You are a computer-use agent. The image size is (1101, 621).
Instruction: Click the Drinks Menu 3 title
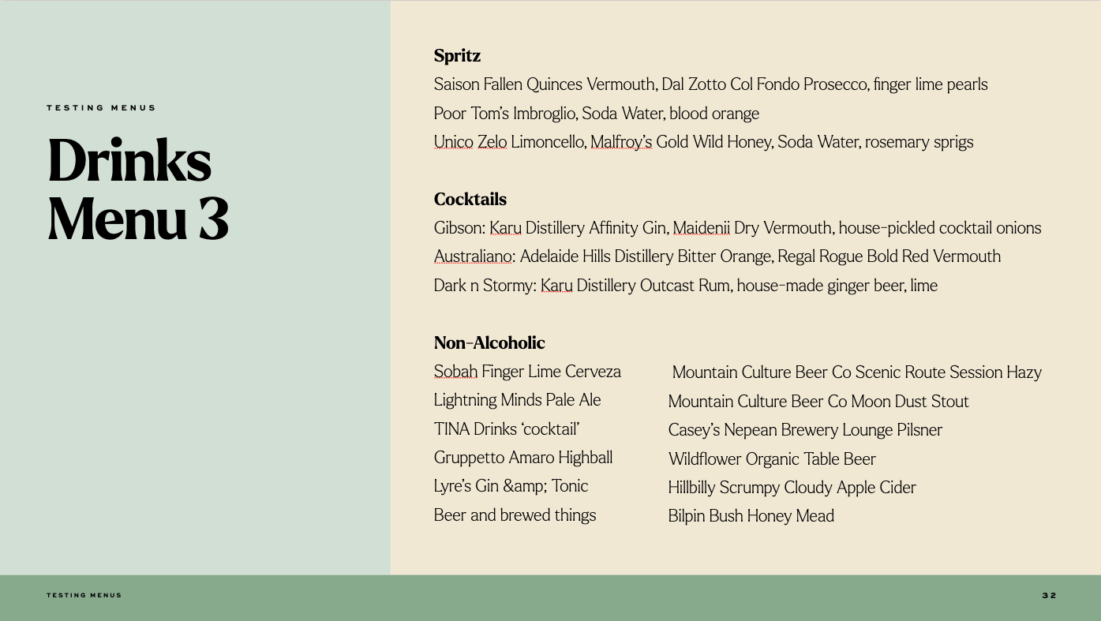[138, 190]
